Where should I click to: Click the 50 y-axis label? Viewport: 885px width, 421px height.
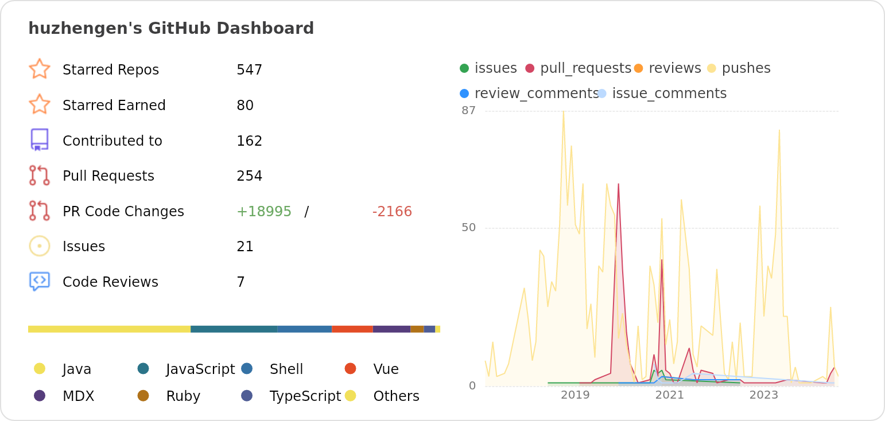pyautogui.click(x=469, y=228)
